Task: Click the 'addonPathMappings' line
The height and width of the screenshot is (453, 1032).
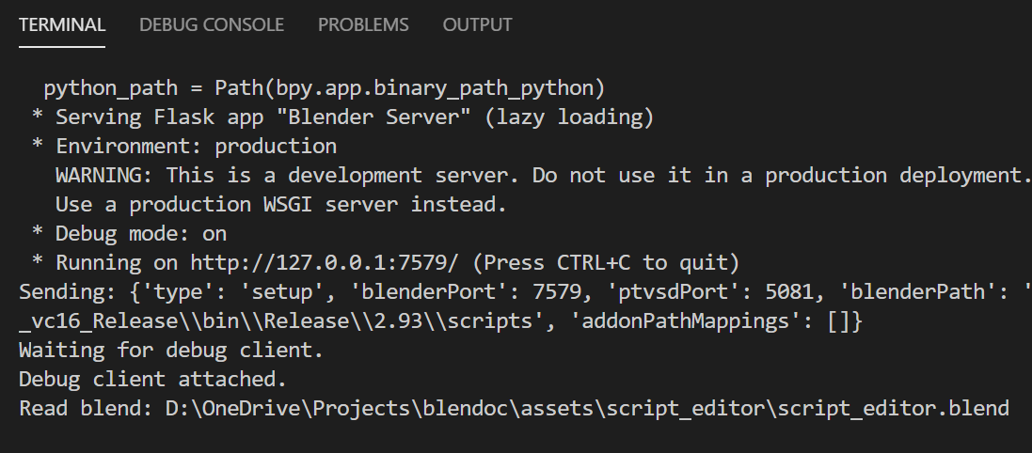Action: 440,321
